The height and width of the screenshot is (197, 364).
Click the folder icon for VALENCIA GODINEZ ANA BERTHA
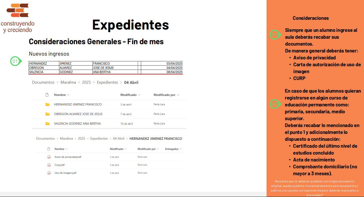47,124
